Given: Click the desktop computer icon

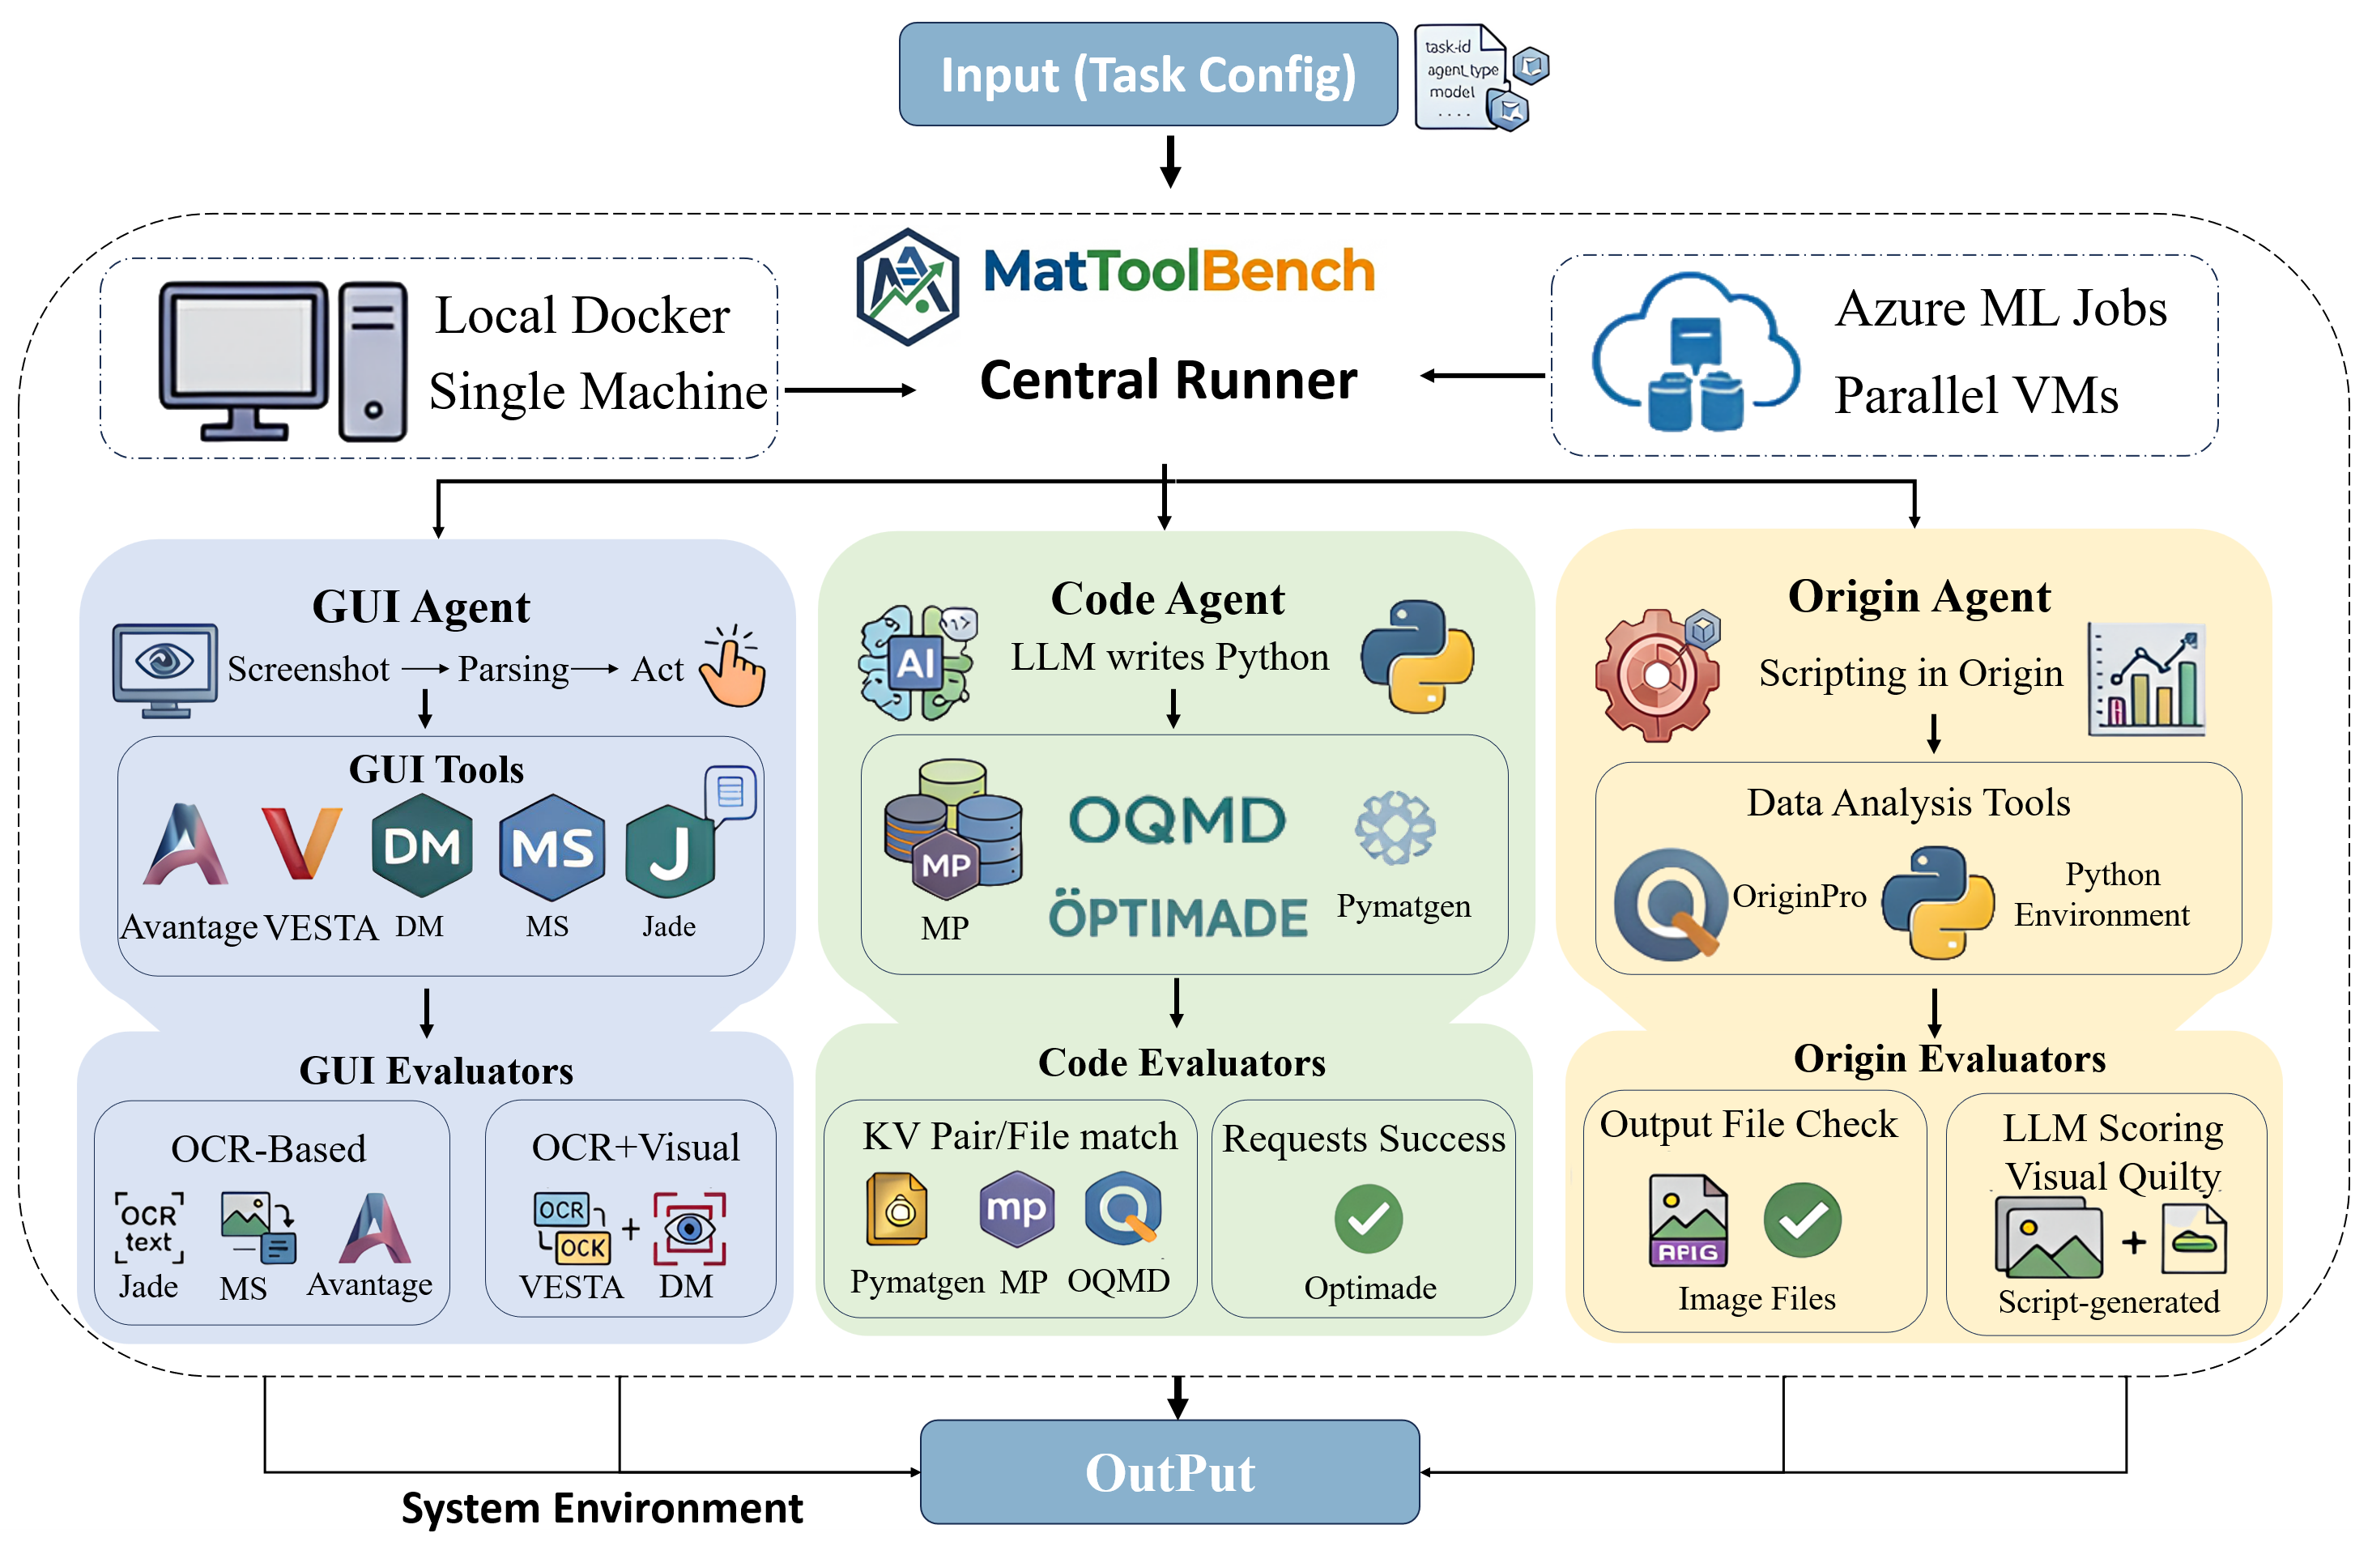Looking at the screenshot, I should pyautogui.click(x=284, y=361).
